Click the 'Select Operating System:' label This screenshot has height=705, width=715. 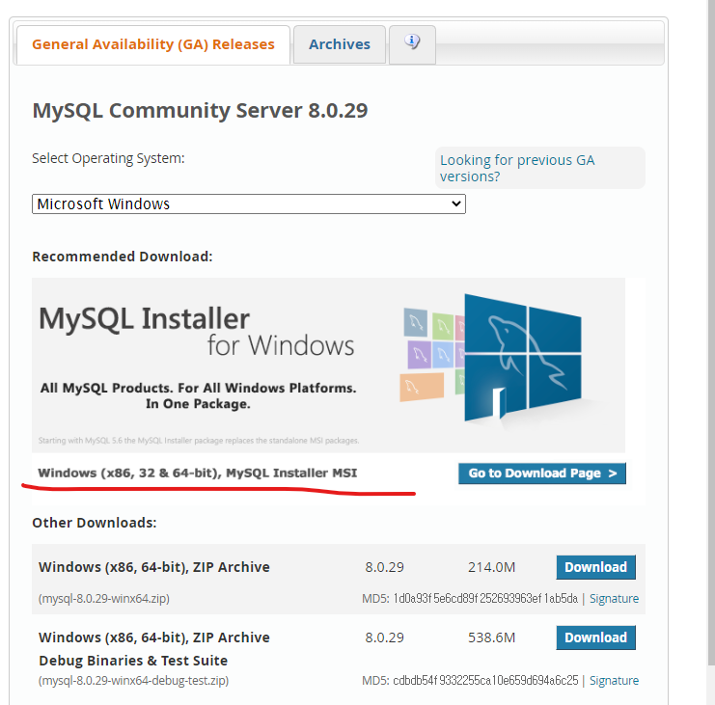coord(108,158)
